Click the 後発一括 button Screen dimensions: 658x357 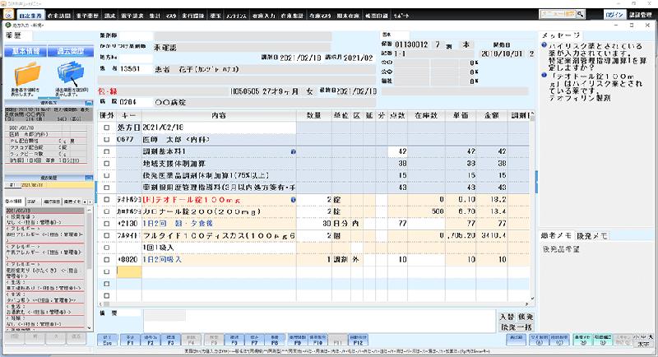515,327
